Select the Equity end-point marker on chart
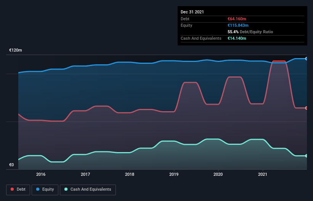The image size is (313, 201). click(x=307, y=58)
